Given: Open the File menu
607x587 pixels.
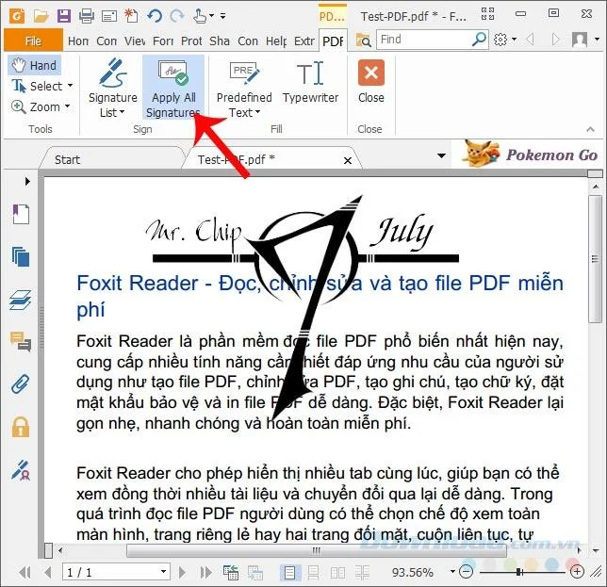Looking at the screenshot, I should [33, 41].
